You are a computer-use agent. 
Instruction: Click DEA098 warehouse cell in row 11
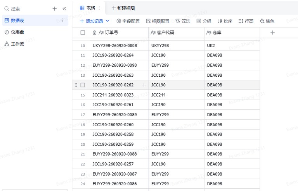[232, 55]
